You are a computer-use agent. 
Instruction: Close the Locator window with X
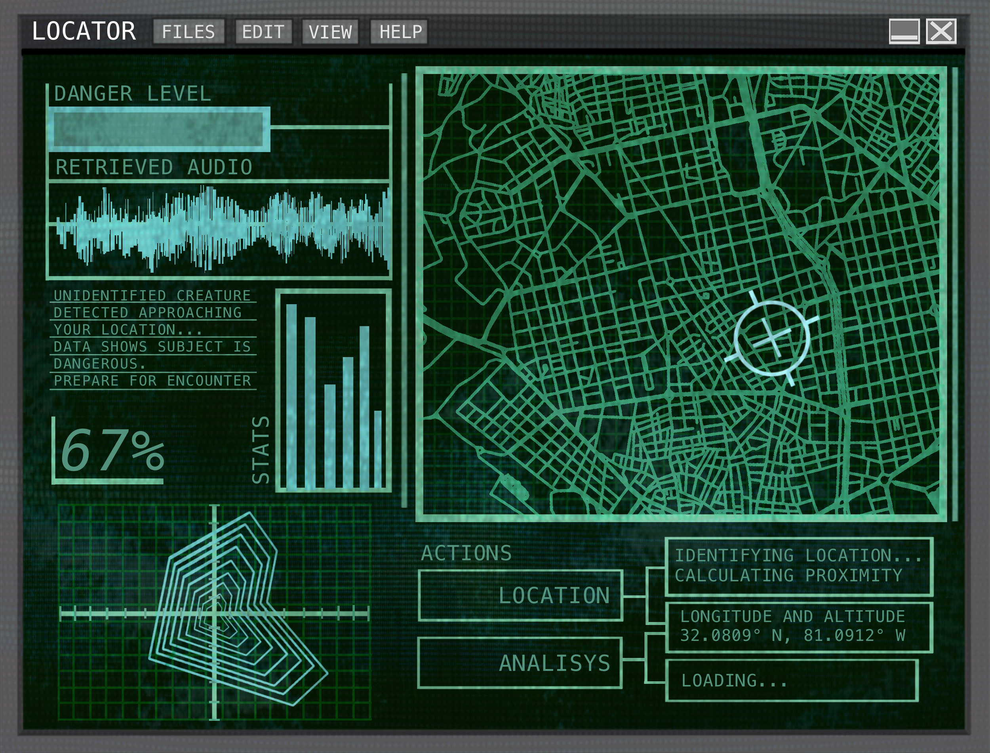(941, 31)
